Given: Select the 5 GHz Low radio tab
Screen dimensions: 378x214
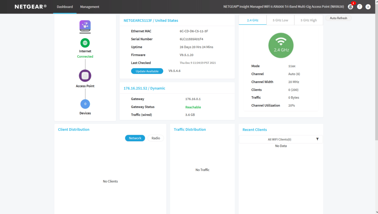Looking at the screenshot, I should tap(280, 20).
